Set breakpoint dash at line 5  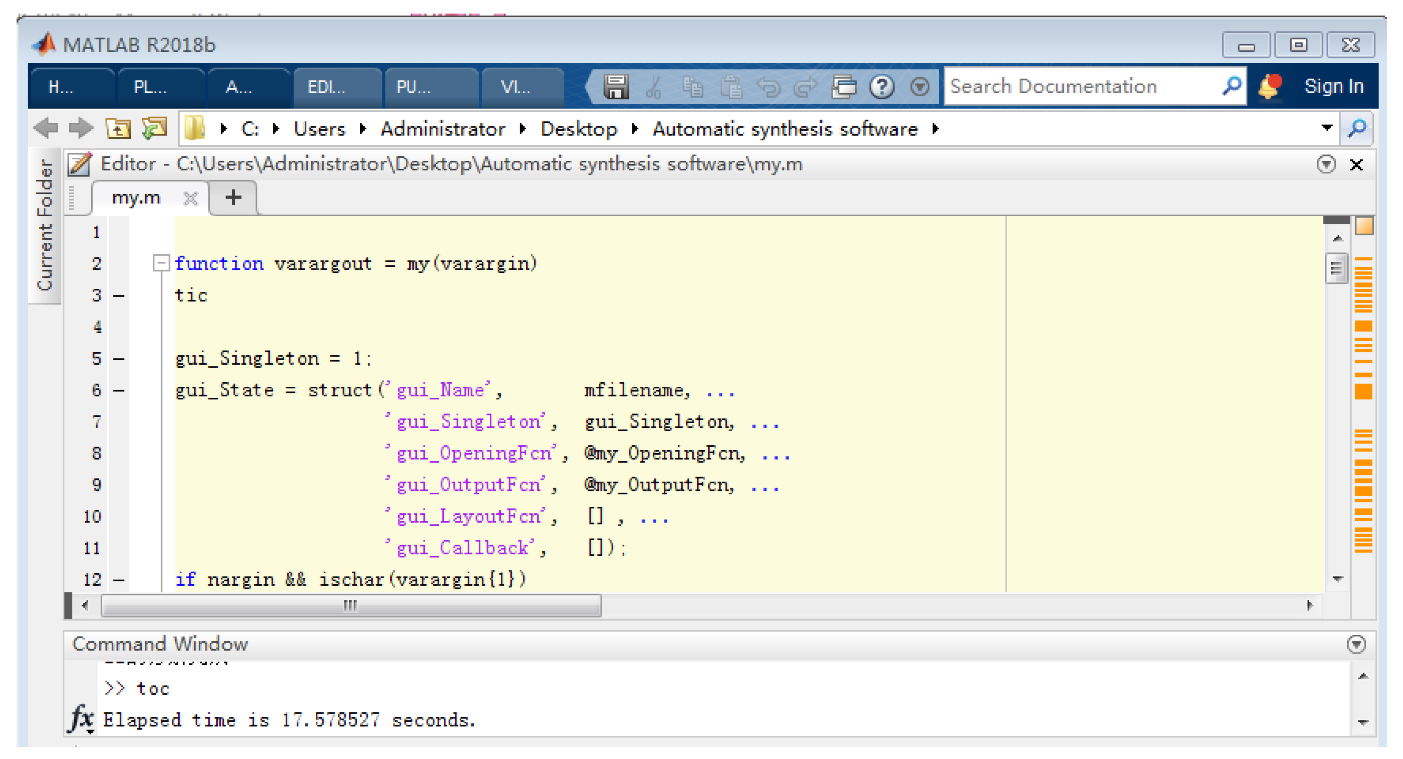coord(119,359)
